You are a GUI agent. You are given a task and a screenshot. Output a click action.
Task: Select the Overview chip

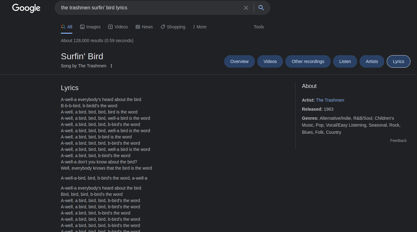240,61
